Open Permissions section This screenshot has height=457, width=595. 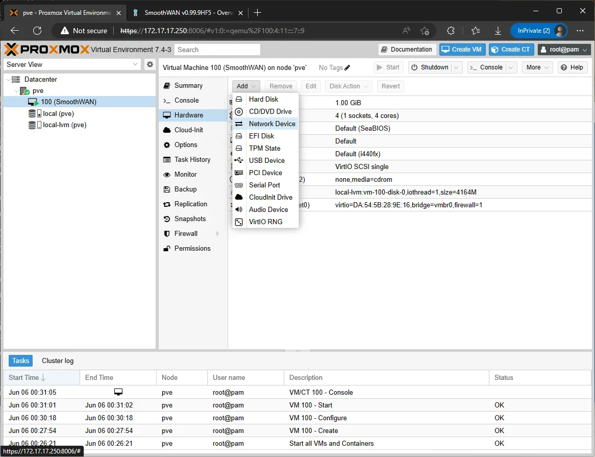193,248
